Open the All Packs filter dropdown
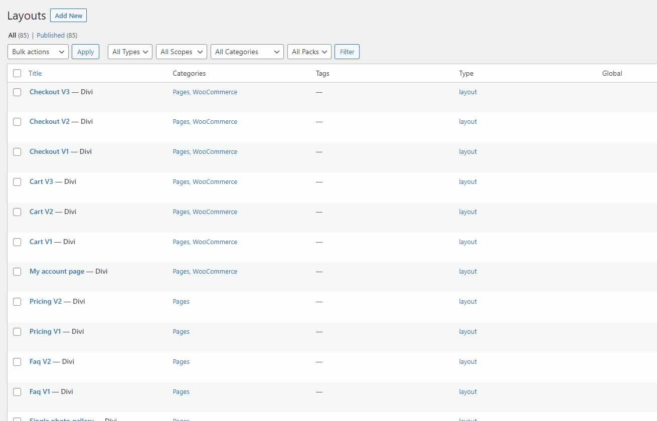Screen dimensions: 657x421 (x=309, y=51)
